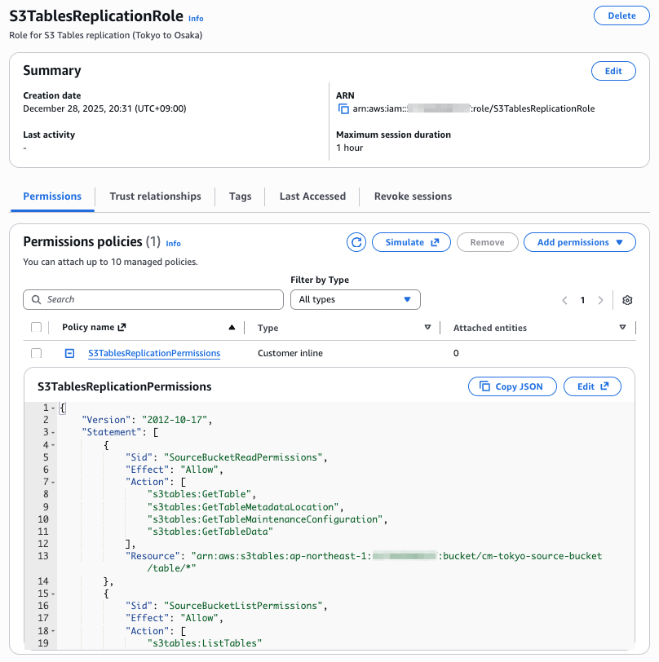Switch to the Trust relationships tab
Screen dimensions: 659x662
coord(155,196)
